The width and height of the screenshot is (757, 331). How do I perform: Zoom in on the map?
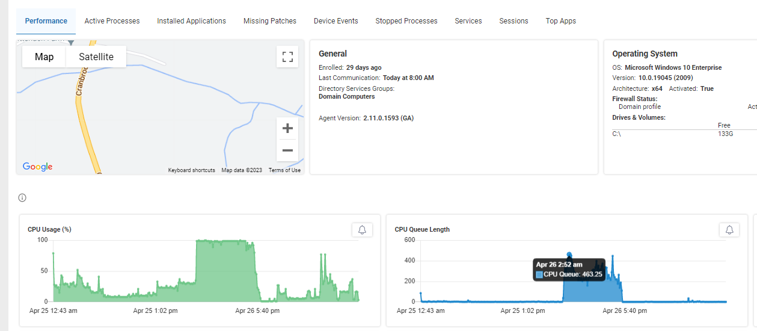(287, 128)
